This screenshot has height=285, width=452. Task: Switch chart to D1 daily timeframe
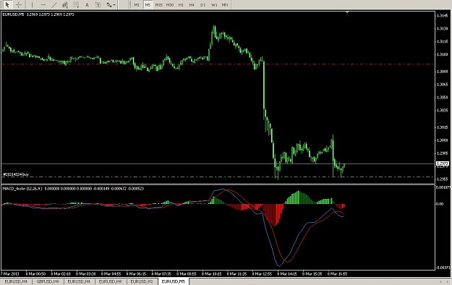(x=202, y=4)
